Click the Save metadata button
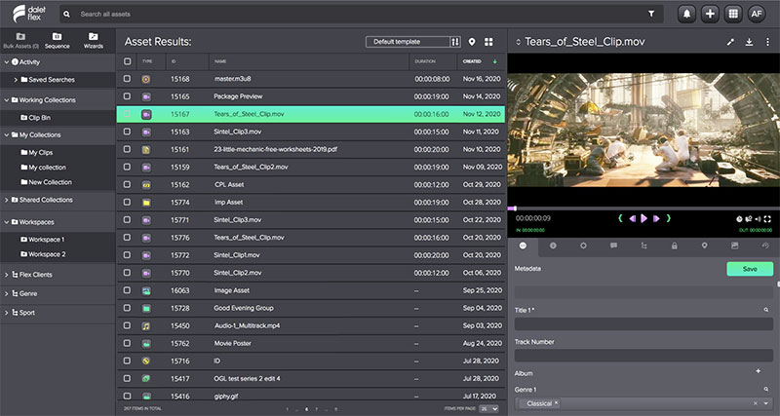This screenshot has height=416, width=780. pyautogui.click(x=750, y=269)
